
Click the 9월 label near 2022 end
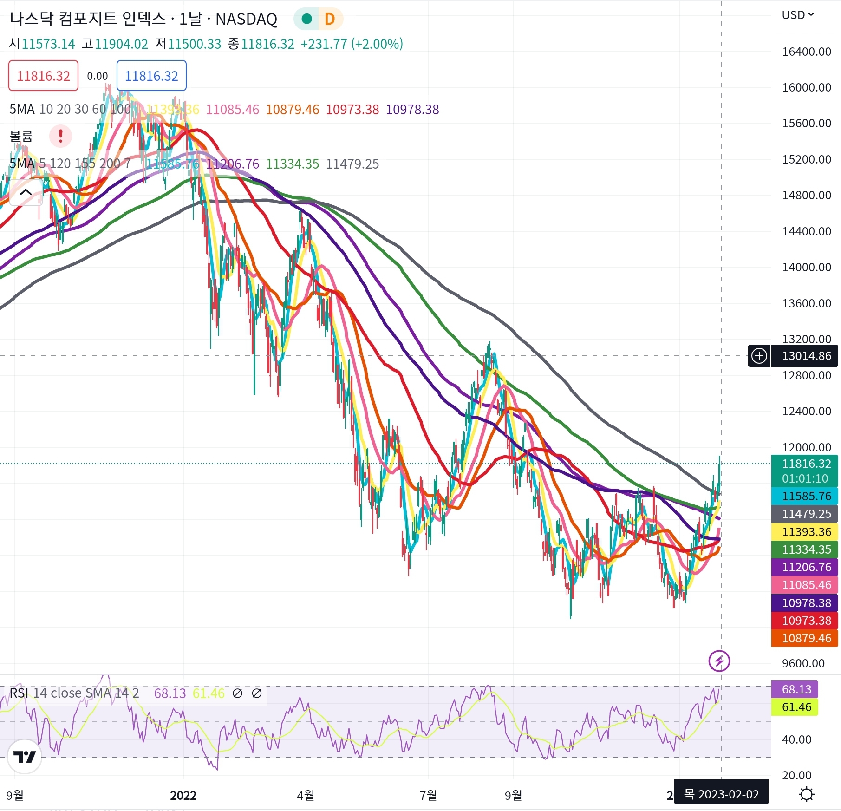pos(513,796)
